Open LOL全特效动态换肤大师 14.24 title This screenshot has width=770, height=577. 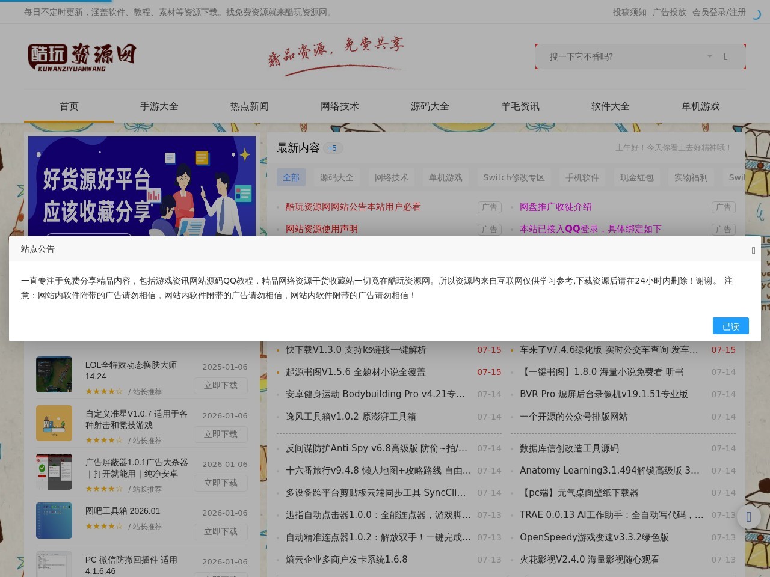tap(131, 371)
